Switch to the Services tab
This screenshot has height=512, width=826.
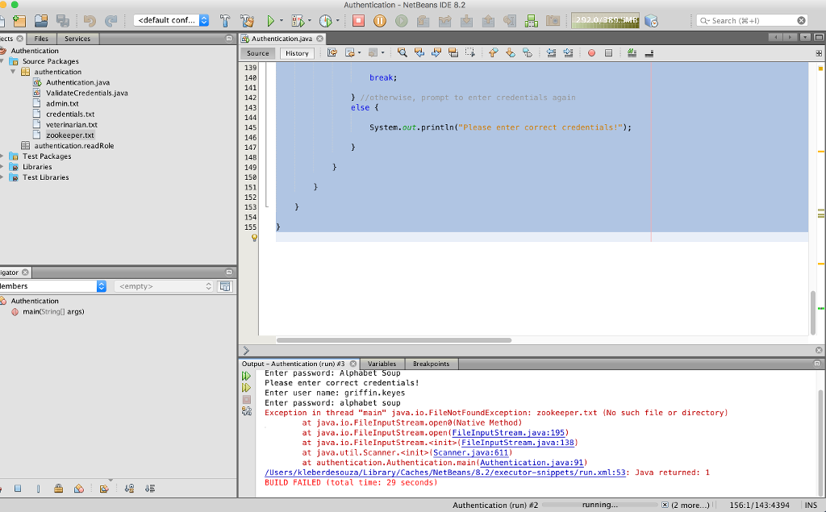pos(77,39)
